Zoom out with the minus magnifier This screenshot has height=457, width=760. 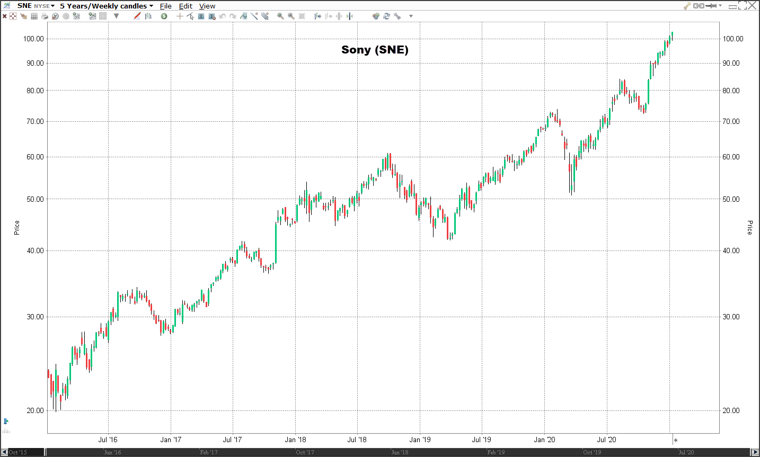(x=291, y=16)
